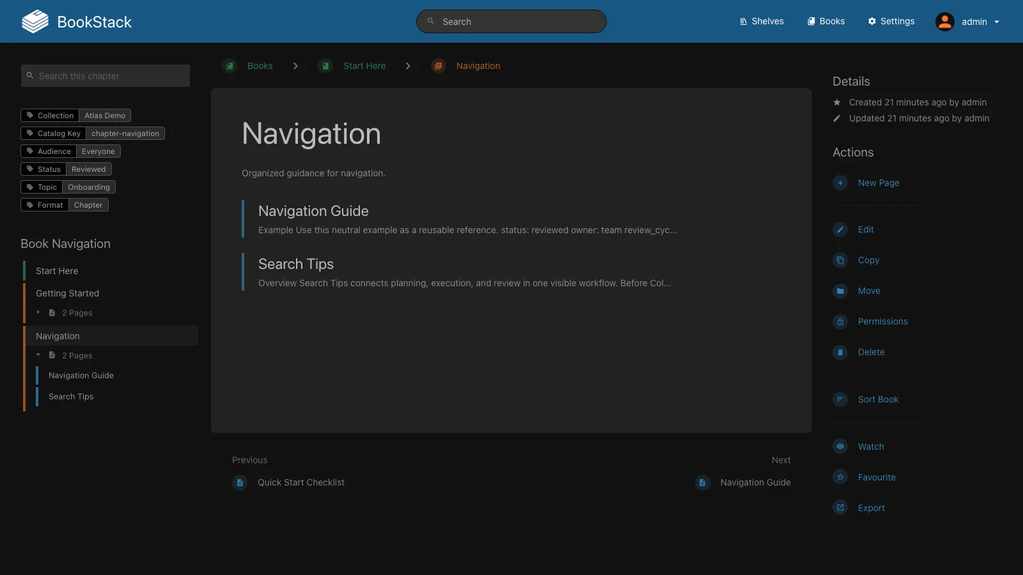The height and width of the screenshot is (575, 1023).
Task: Click the Reviewed tag value
Action: coord(89,169)
